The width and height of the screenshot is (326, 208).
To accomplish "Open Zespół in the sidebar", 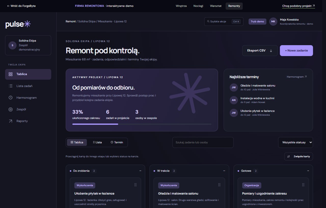I will [x=28, y=109].
